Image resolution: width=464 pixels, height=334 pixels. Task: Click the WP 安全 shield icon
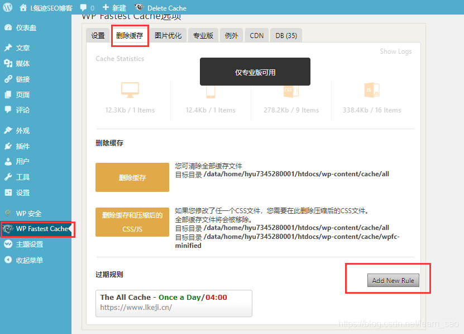click(x=8, y=213)
